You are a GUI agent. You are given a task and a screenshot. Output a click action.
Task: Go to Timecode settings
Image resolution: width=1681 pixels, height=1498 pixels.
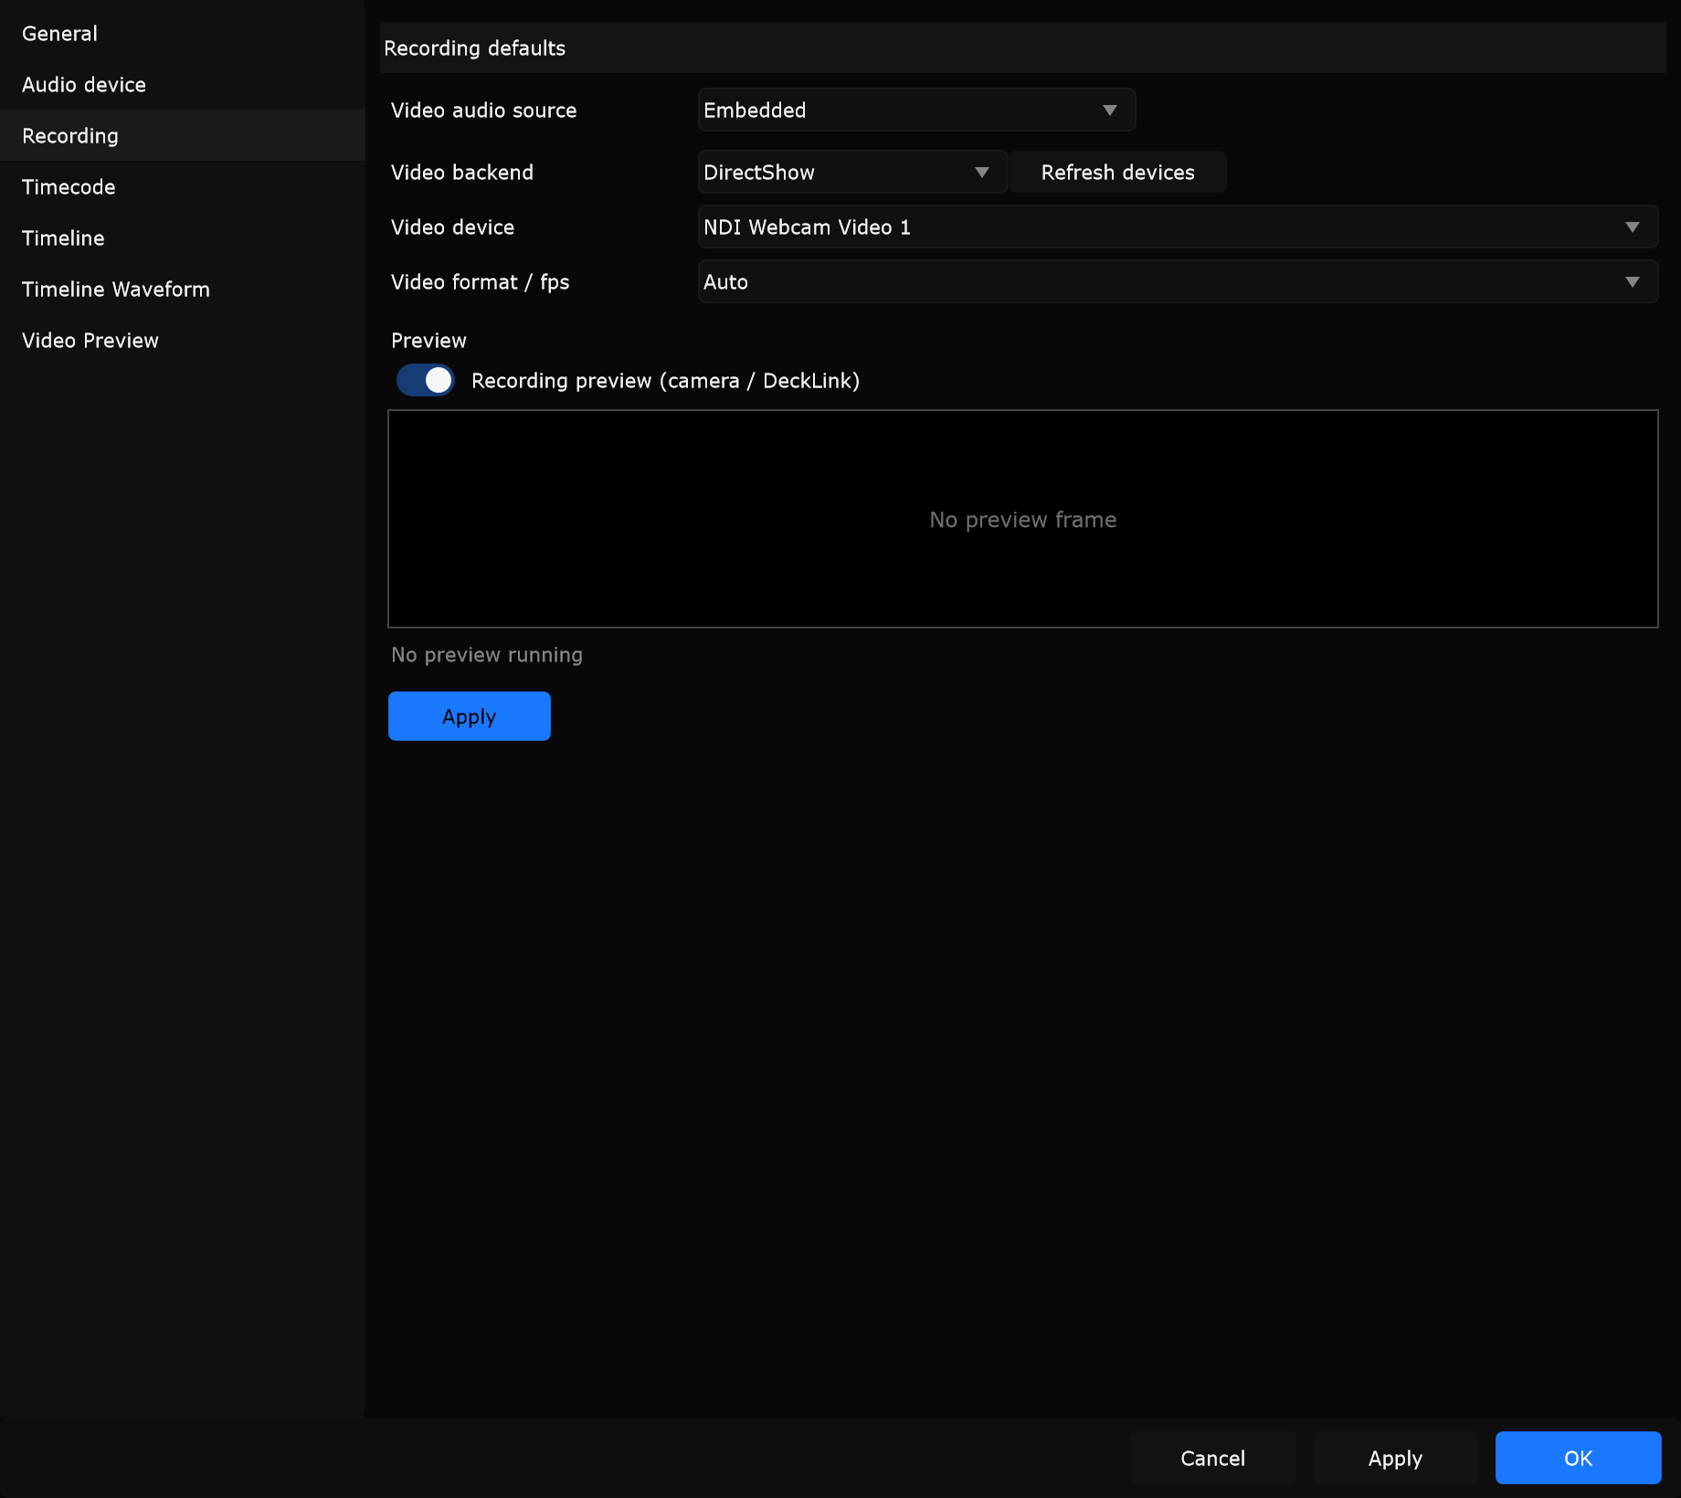pos(183,187)
